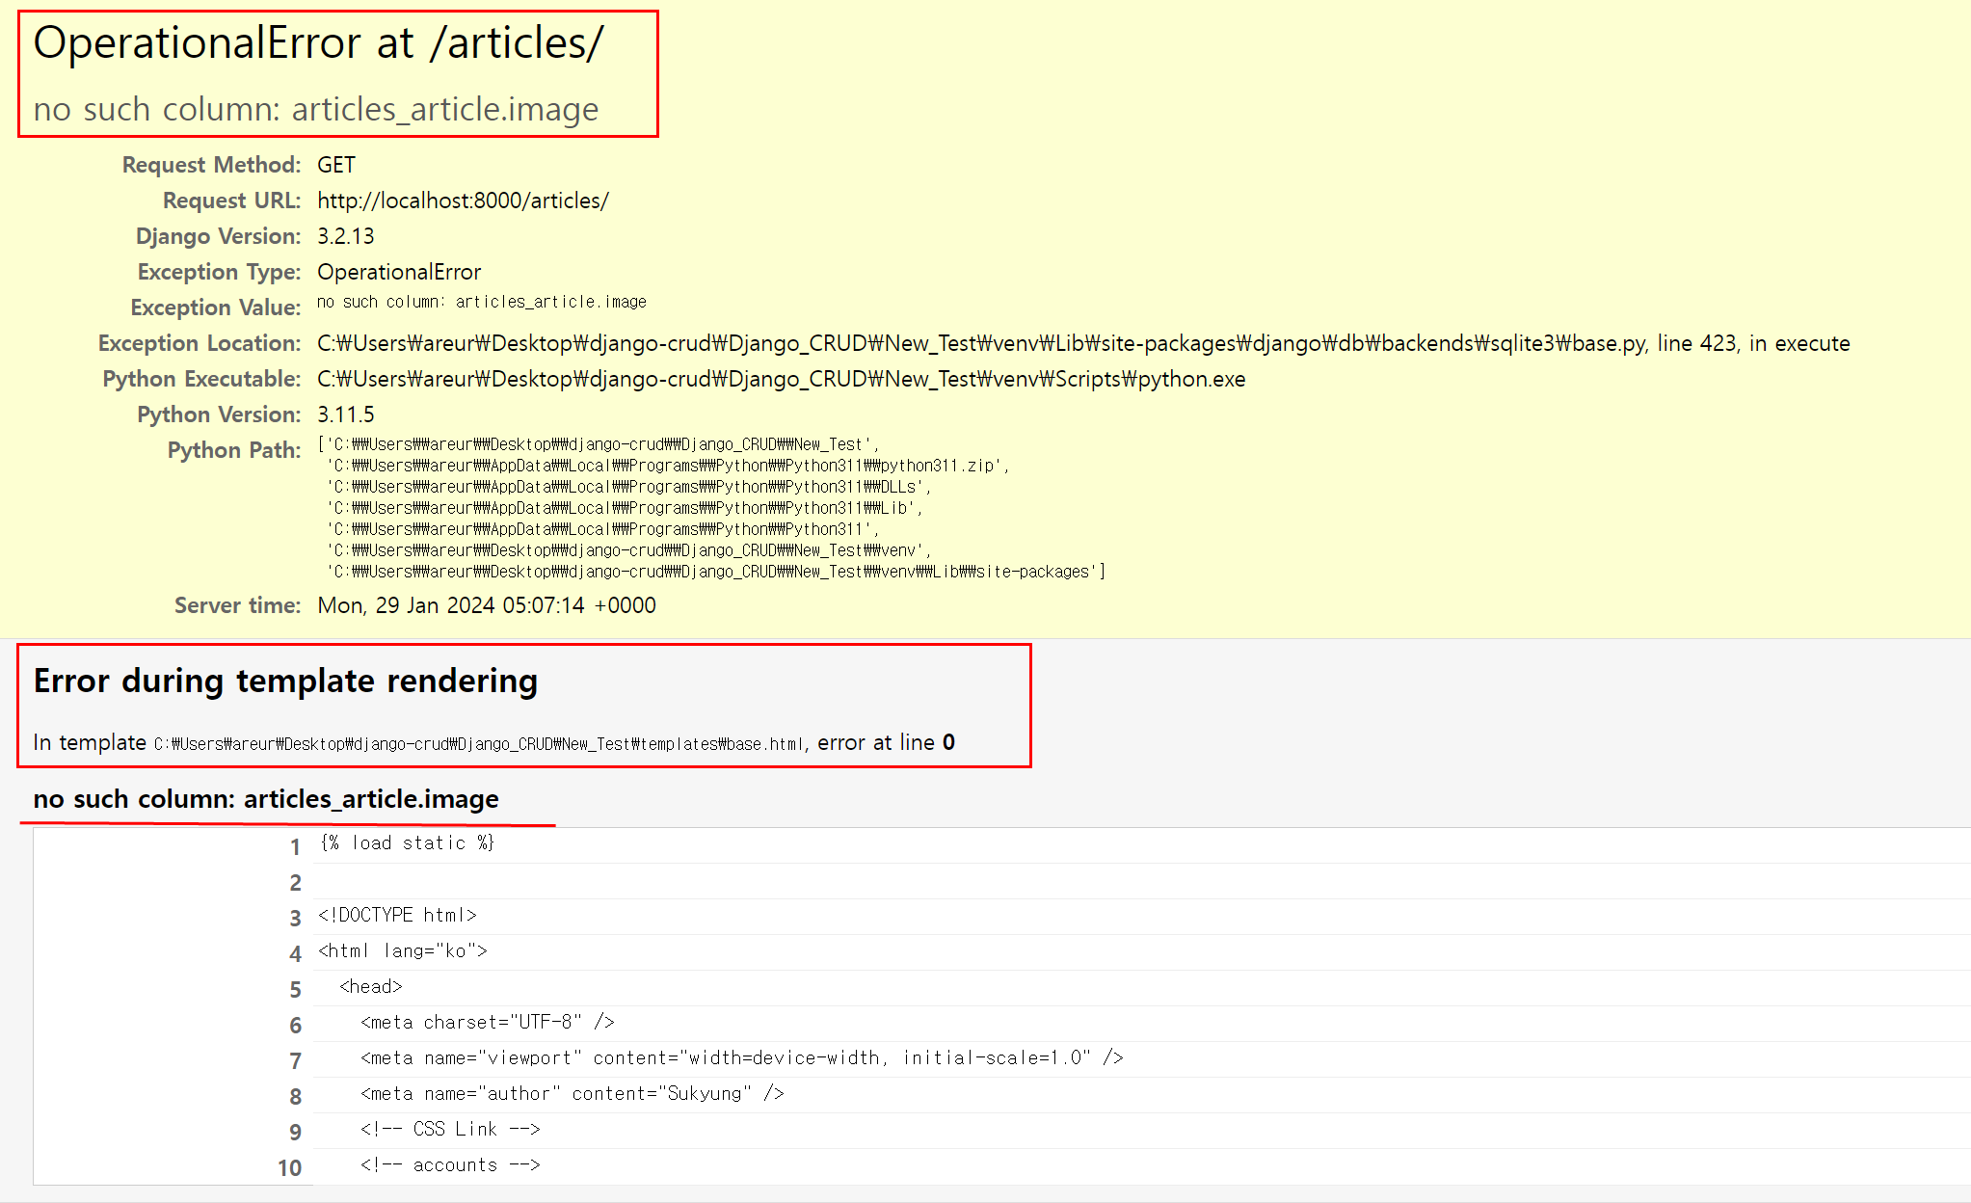This screenshot has width=1971, height=1203.
Task: Click the Server time value
Action: (x=487, y=605)
